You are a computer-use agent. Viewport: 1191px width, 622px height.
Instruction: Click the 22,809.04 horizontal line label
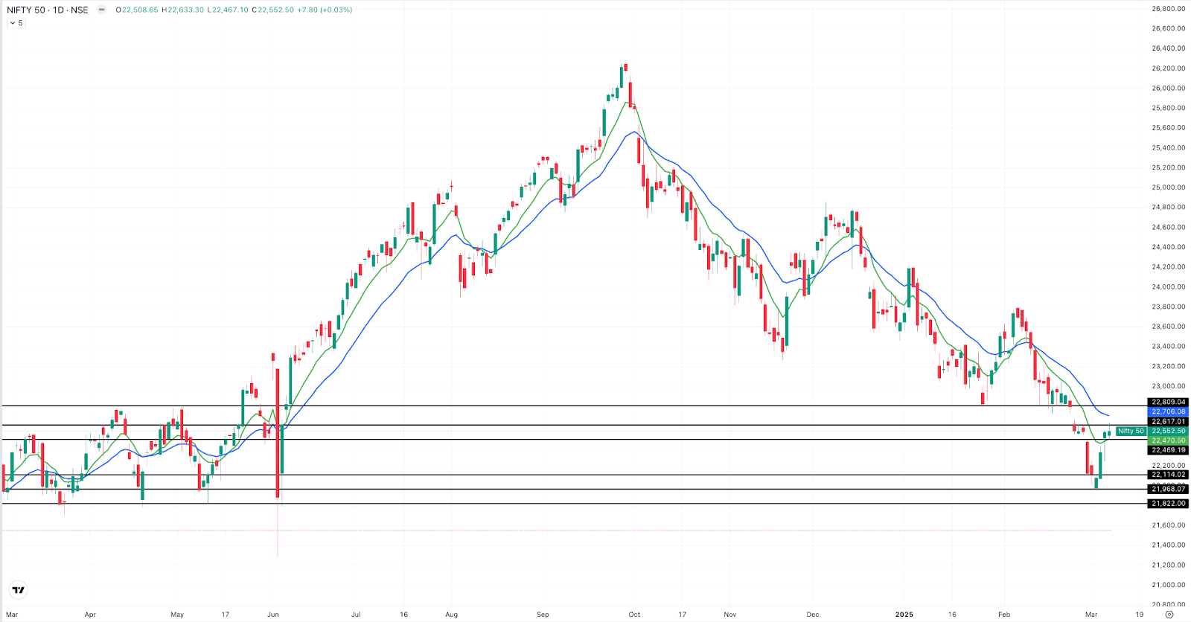pos(1168,402)
